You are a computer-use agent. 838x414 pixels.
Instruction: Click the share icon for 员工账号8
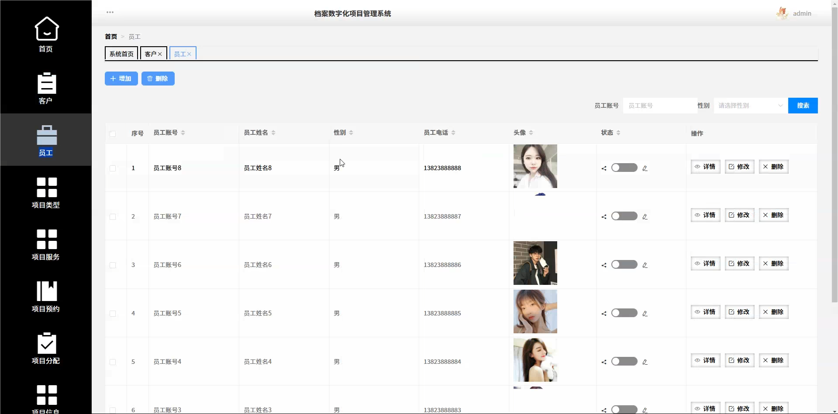(x=604, y=168)
